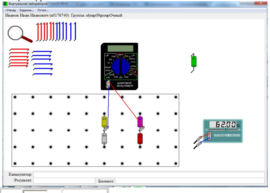270x193 pixels.
Task: Click the voltage source output connector
Action: point(209,136)
